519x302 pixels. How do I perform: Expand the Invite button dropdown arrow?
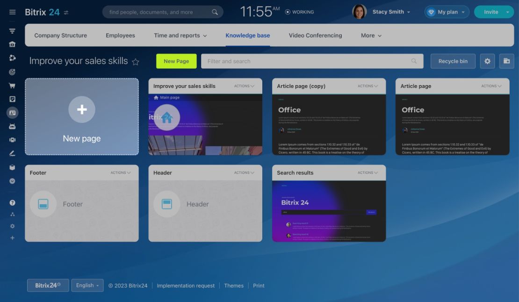(x=507, y=12)
